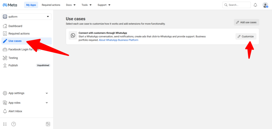Click the Meta logo
This screenshot has width=272, height=129.
click(x=10, y=5)
